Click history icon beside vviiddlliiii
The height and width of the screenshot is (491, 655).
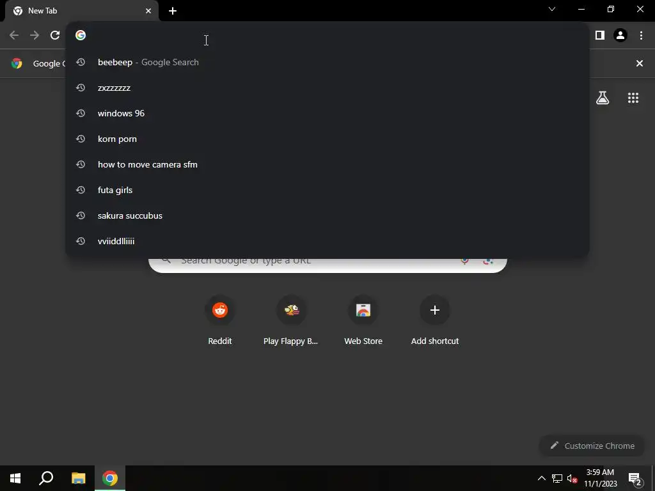point(81,241)
